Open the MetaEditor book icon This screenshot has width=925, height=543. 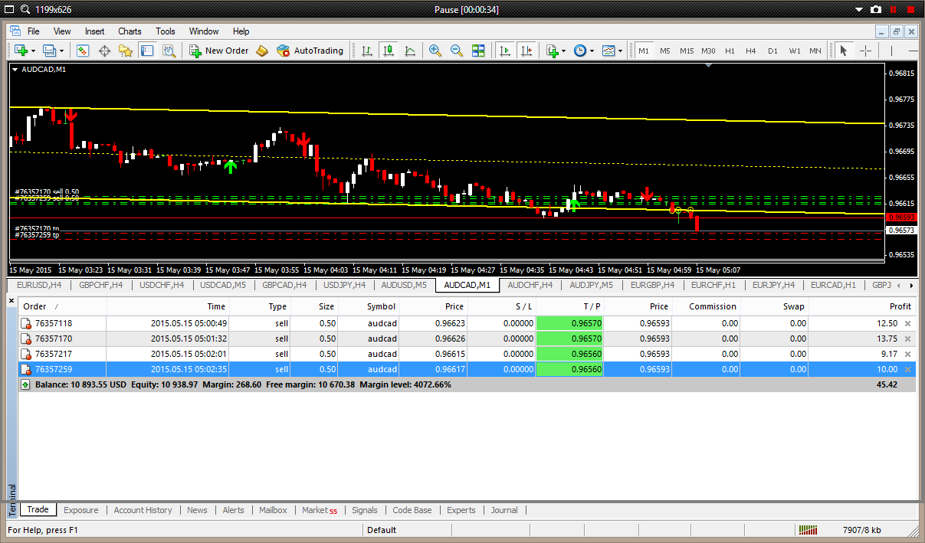tap(262, 51)
